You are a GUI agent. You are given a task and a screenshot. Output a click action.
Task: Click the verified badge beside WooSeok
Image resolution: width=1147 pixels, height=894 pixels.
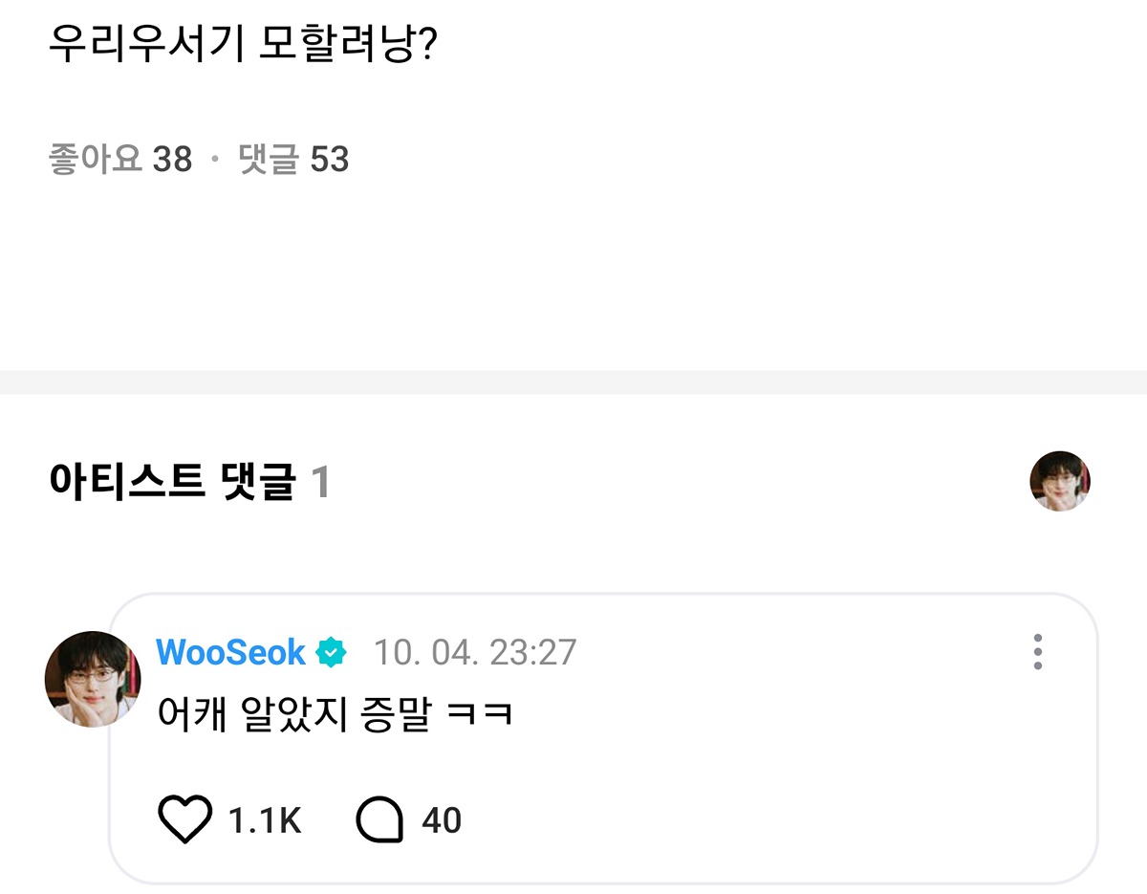click(332, 653)
